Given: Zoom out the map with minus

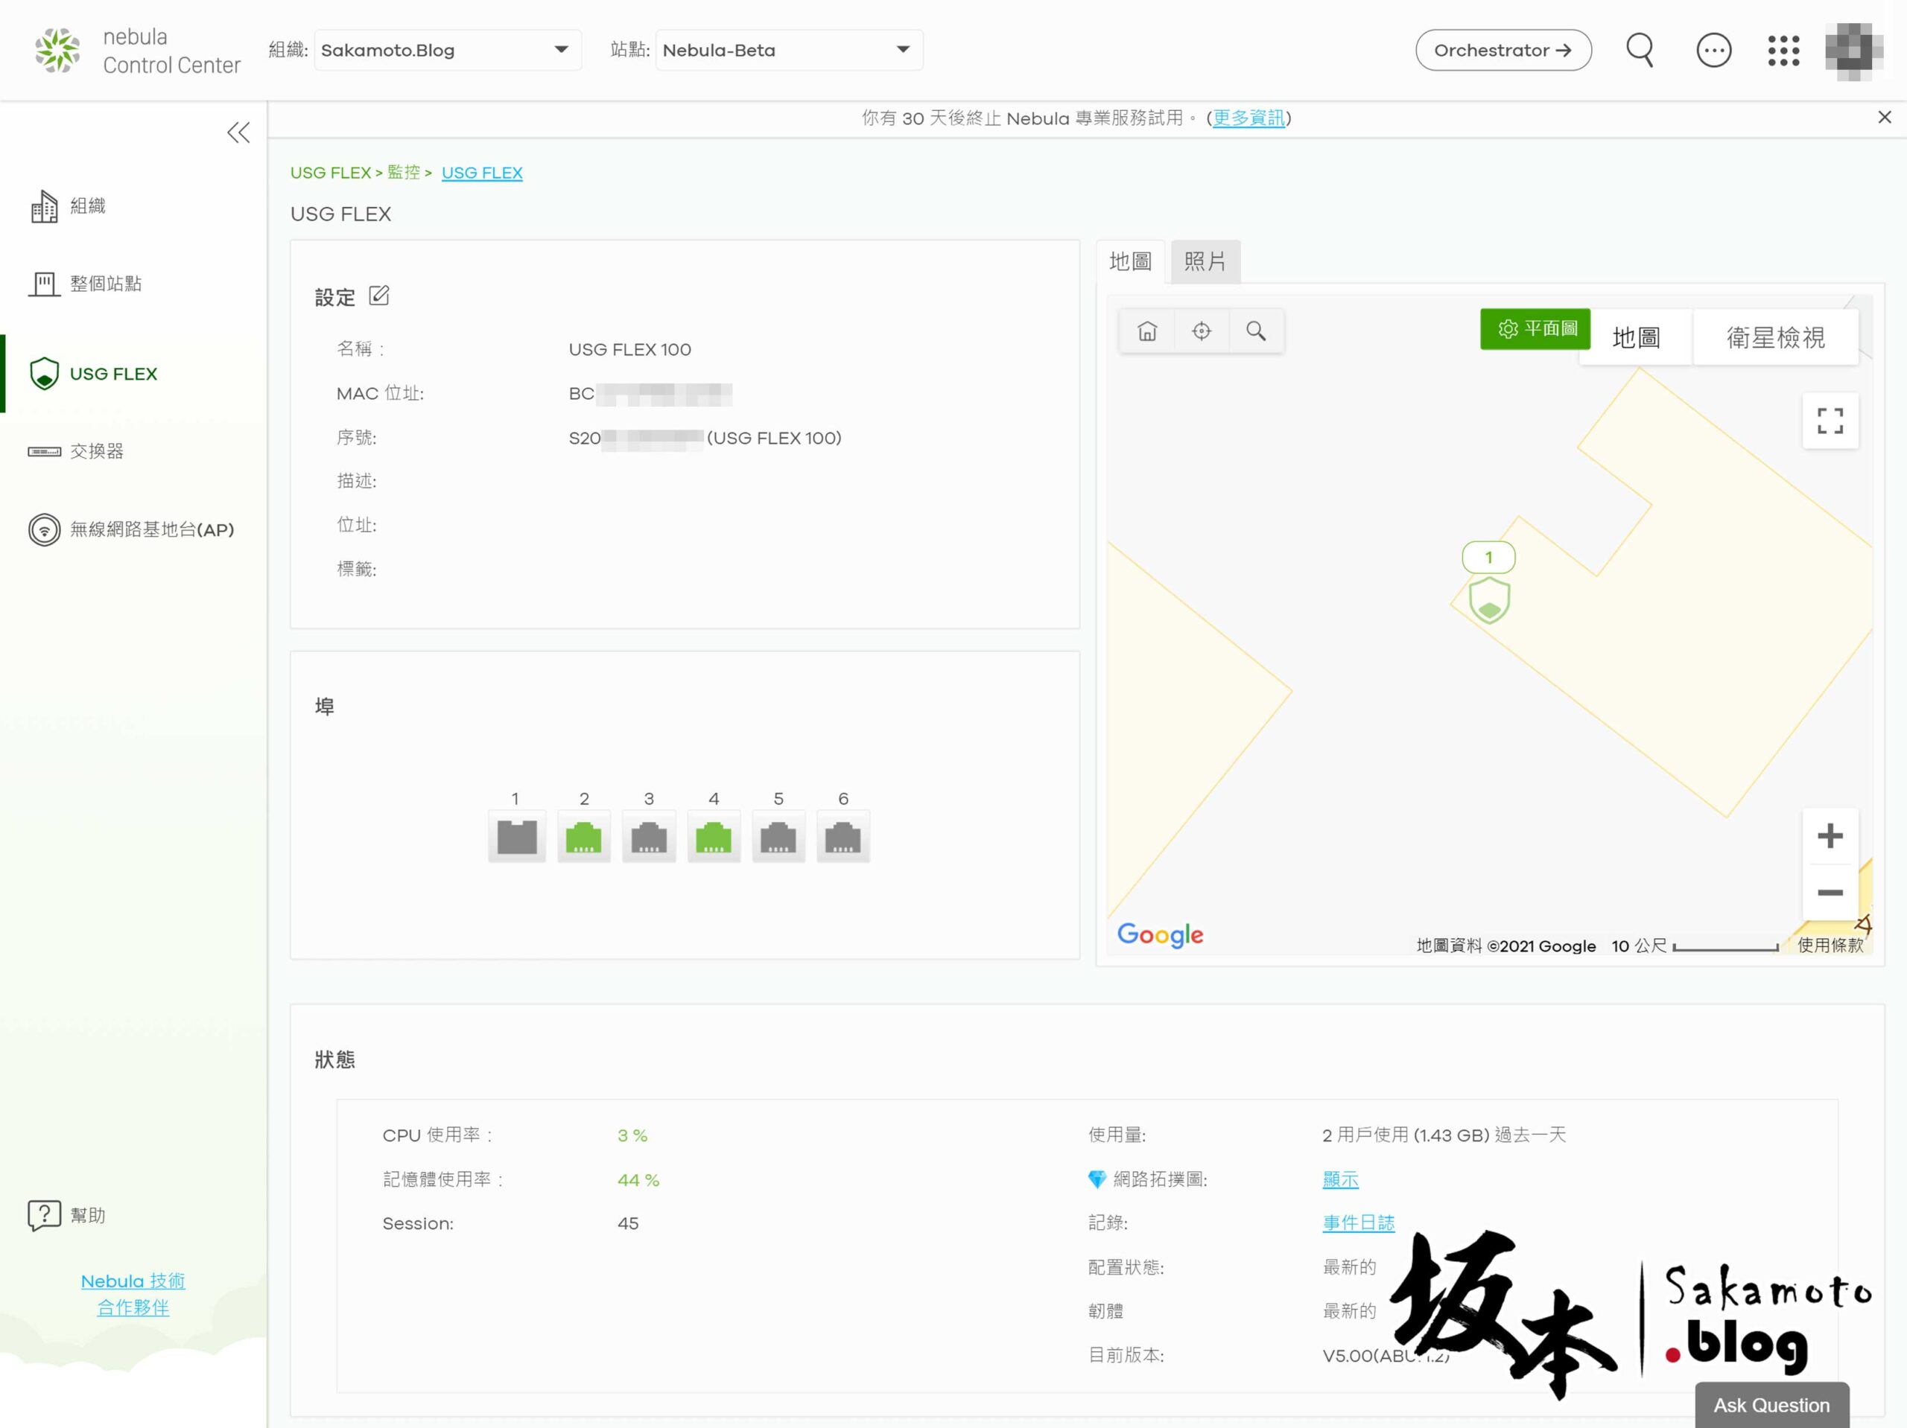Looking at the screenshot, I should pyautogui.click(x=1830, y=893).
